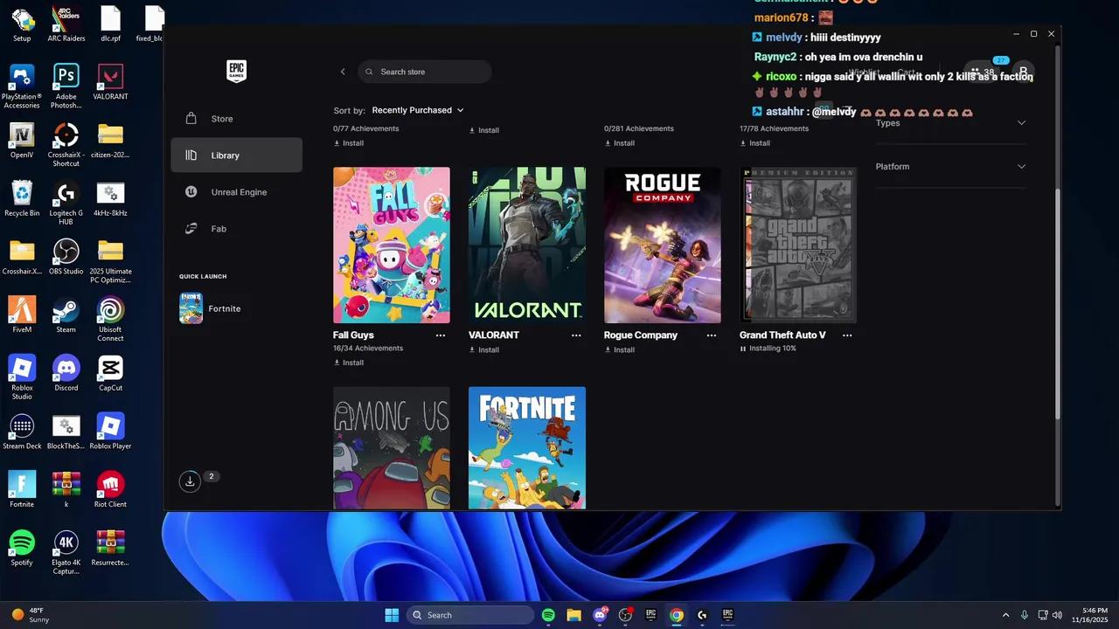Screen dimensions: 1119x629
Task: Open File Explorer from the taskbar
Action: [573, 615]
